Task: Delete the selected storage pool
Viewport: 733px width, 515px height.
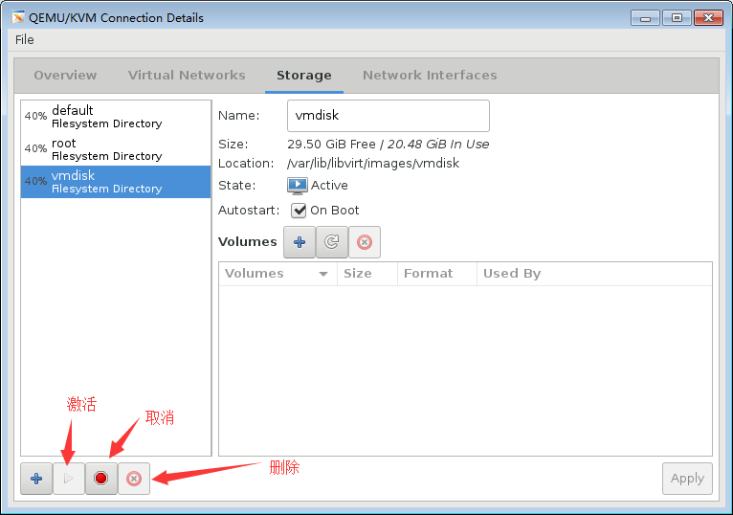Action: [x=134, y=479]
